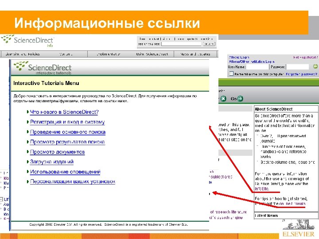This screenshot has width=319, height=239.
Task: Click the button next to site search box
Action: point(209,44)
